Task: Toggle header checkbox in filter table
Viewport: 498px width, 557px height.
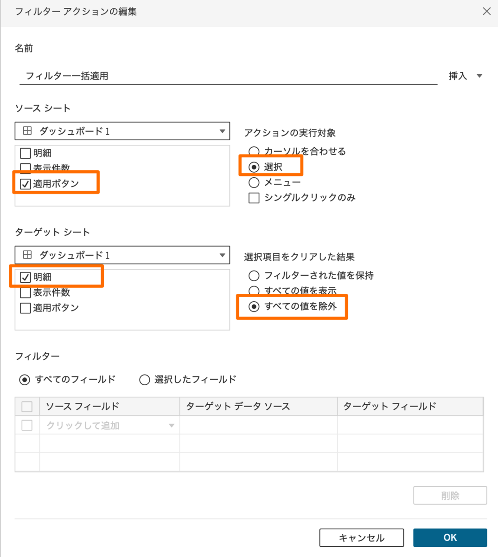Action: pos(27,407)
